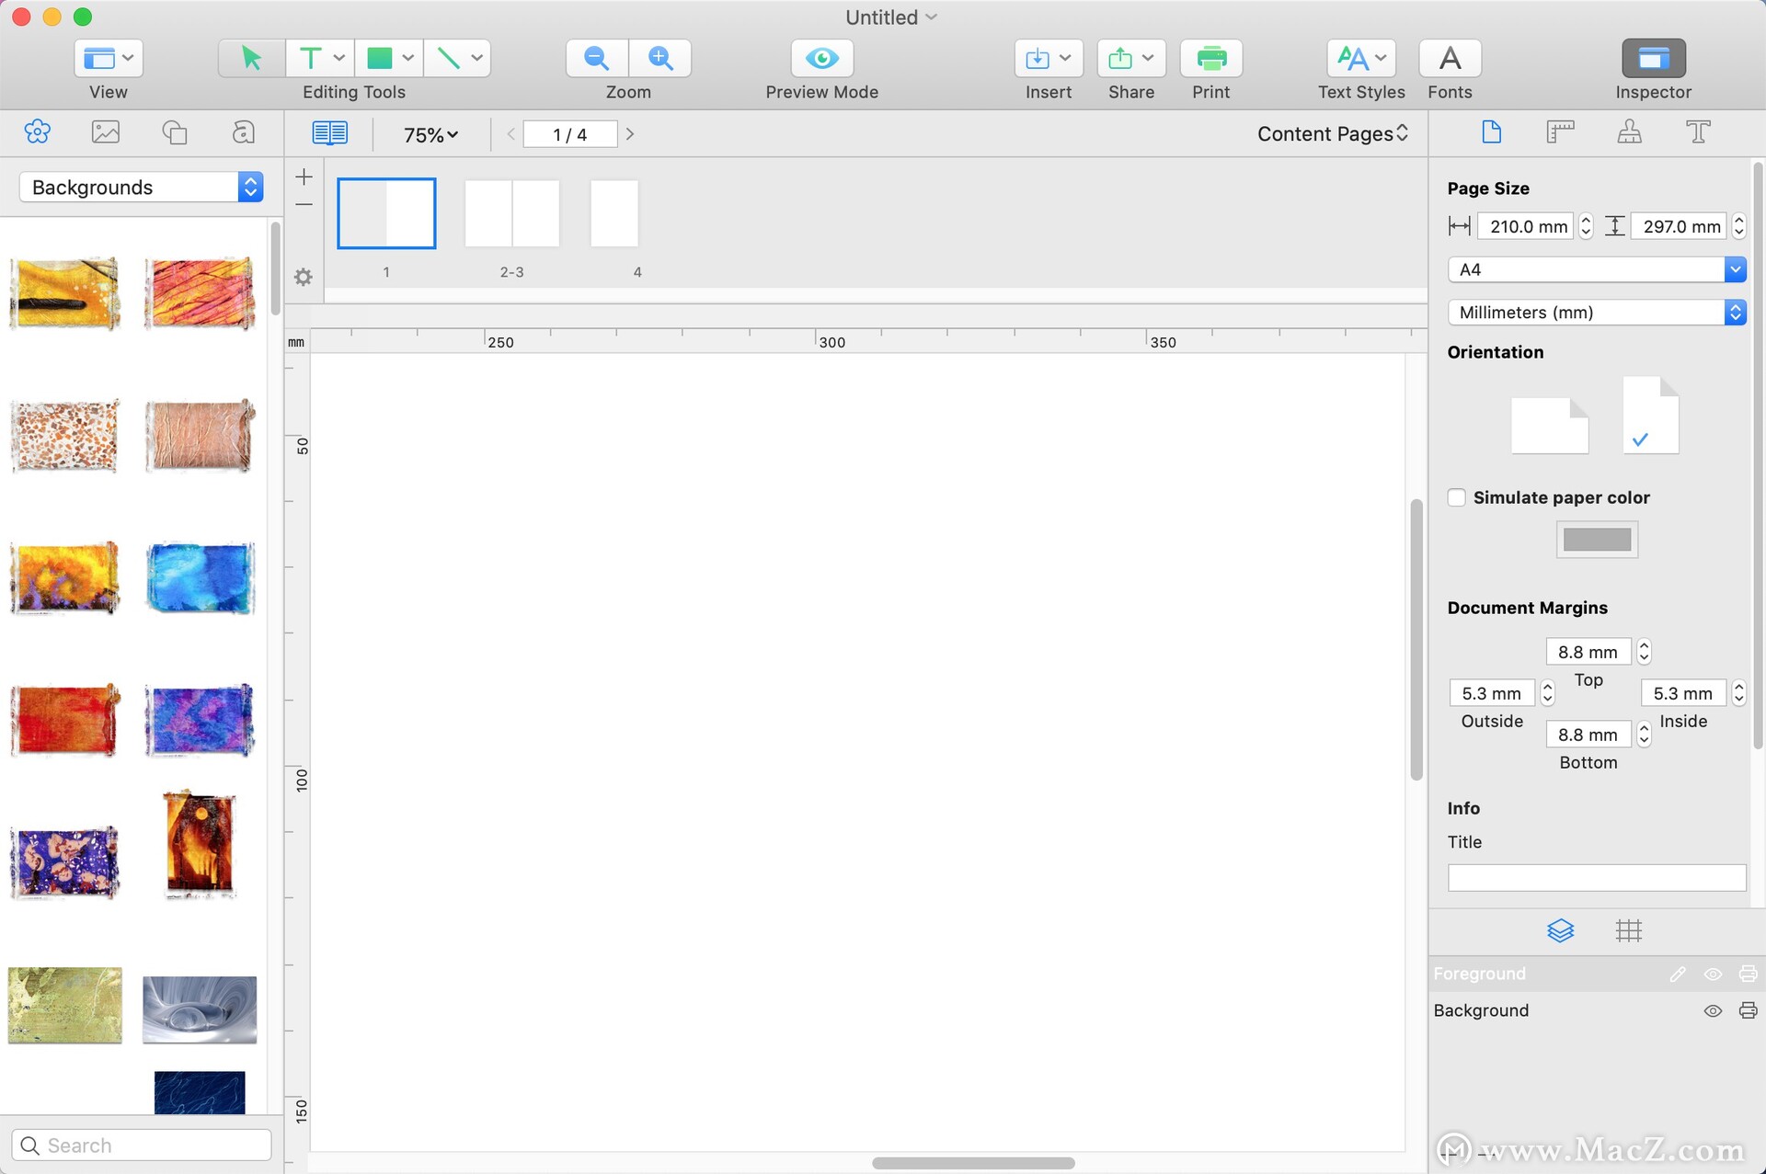Go to the previous page arrow
1766x1174 pixels.
coord(510,134)
